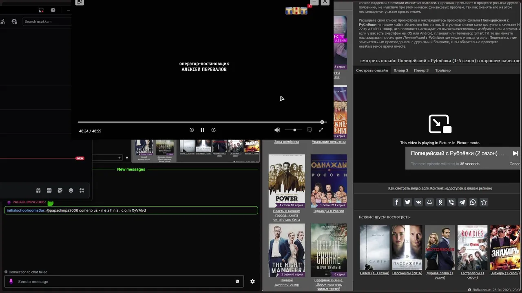Click the red NEW messages badge
The image size is (522, 293).
coord(80,158)
